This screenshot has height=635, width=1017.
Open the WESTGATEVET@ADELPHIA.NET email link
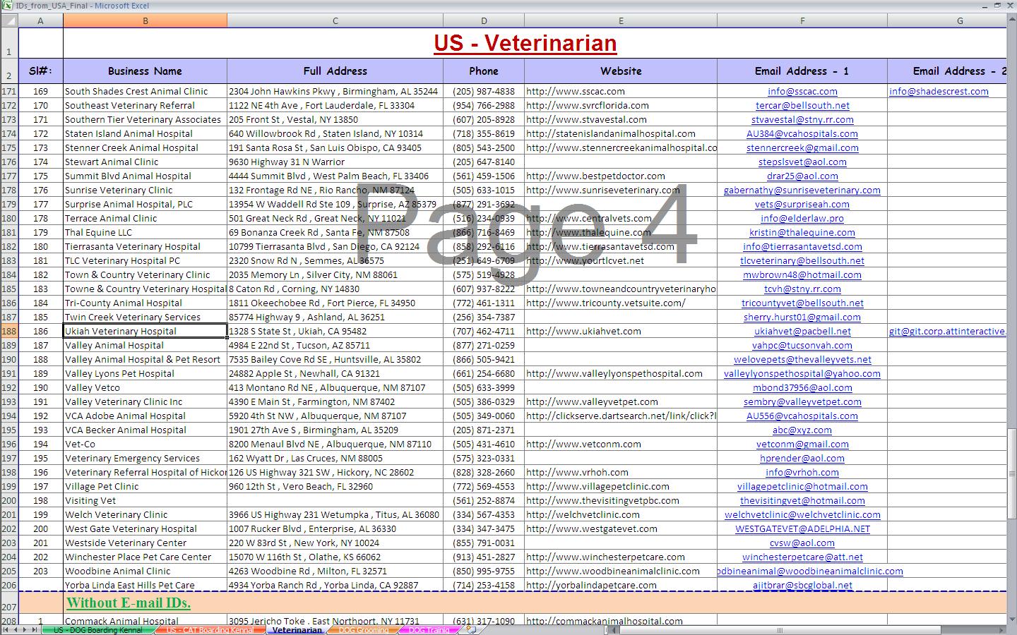802,528
